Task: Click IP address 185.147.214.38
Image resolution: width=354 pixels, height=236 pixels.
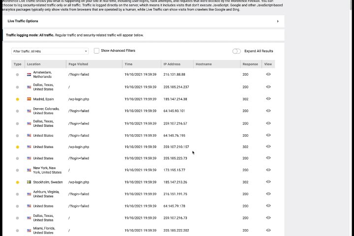Action: tap(175, 99)
